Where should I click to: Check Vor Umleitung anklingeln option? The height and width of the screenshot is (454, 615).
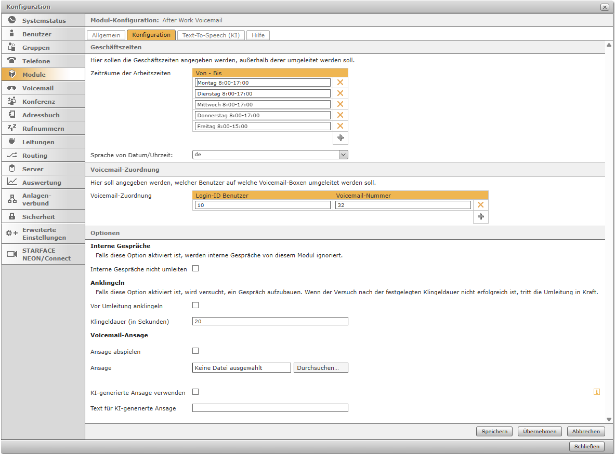[x=195, y=305]
